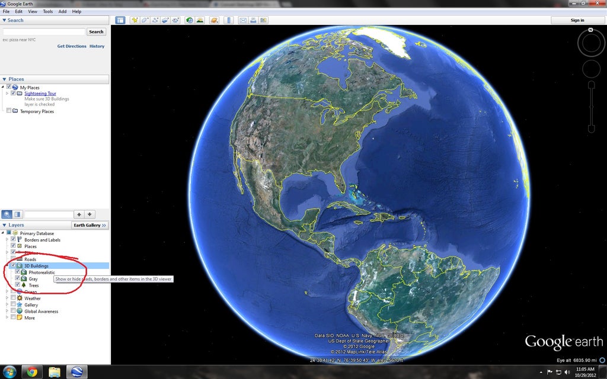
Task: Uncheck the Gray buildings checkbox
Action: tap(17, 278)
